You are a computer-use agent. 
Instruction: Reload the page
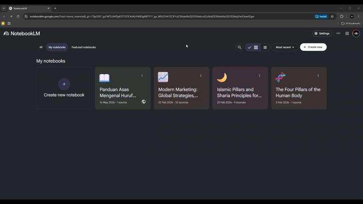point(18,16)
